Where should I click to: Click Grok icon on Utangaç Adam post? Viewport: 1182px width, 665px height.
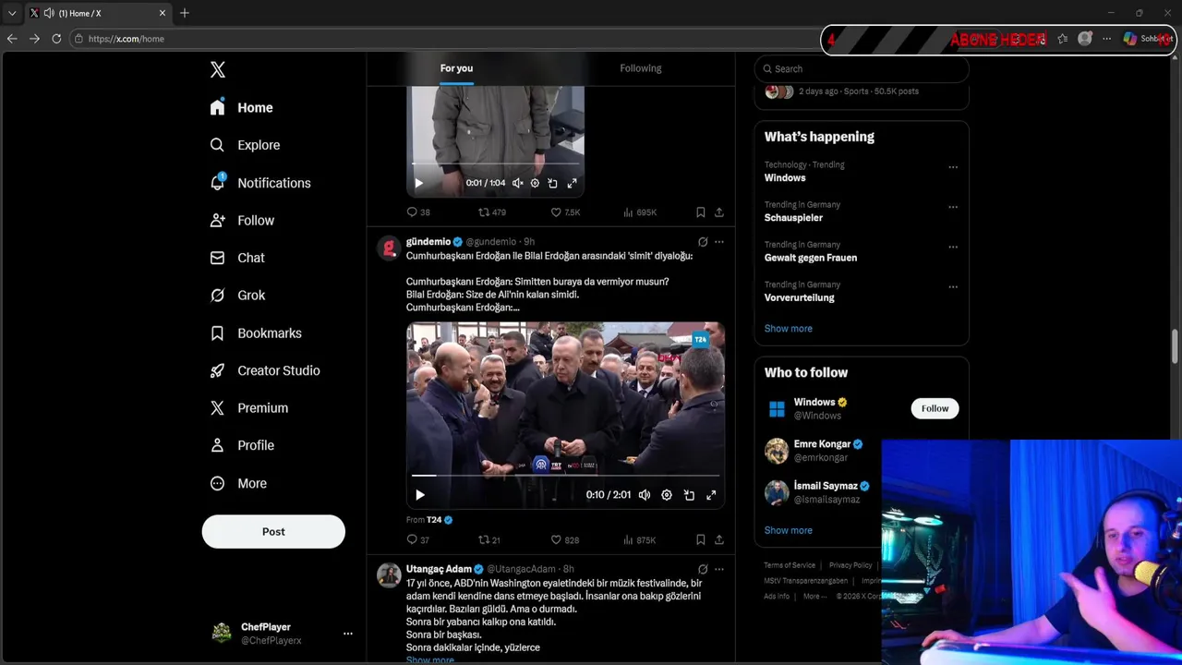click(703, 569)
